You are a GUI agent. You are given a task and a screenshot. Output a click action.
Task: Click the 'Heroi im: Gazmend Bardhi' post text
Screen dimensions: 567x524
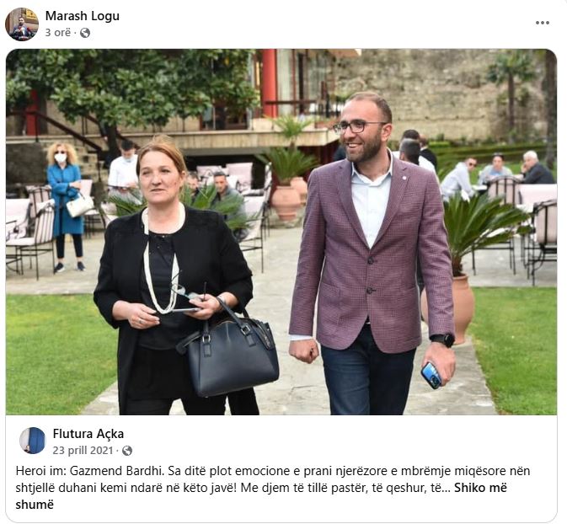(89, 471)
